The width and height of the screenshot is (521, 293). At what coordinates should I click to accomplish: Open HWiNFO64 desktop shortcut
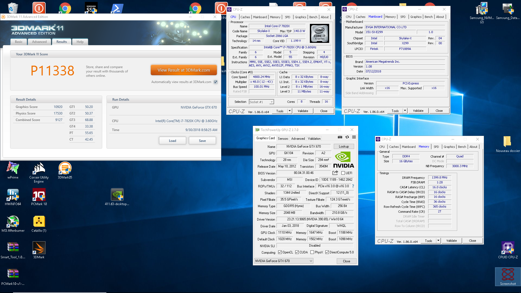tap(13, 197)
